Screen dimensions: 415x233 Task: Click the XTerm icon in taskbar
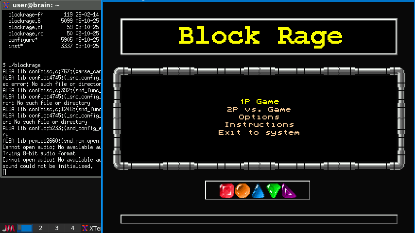[x=85, y=228]
